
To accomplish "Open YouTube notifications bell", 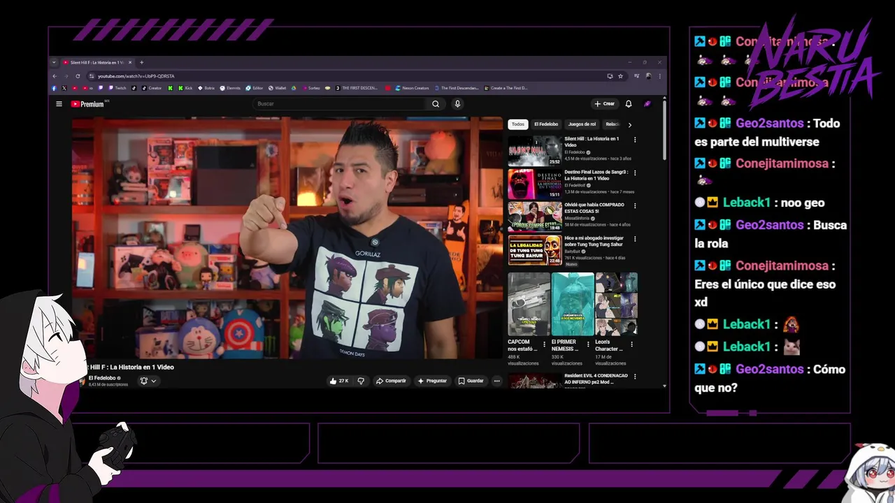I will (x=629, y=104).
